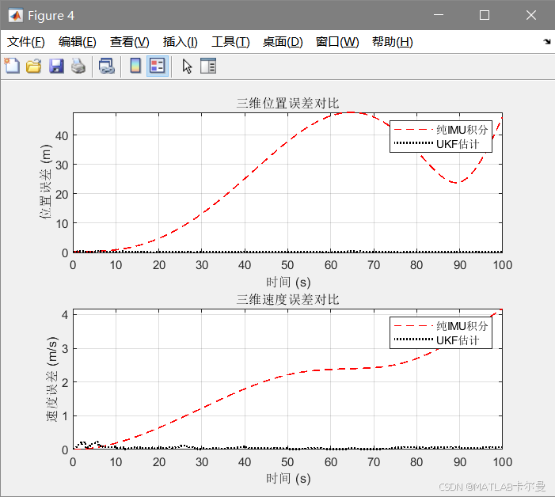Click the black dotted UKF line in velocity plot
This screenshot has height=497, width=555.
pos(287,448)
